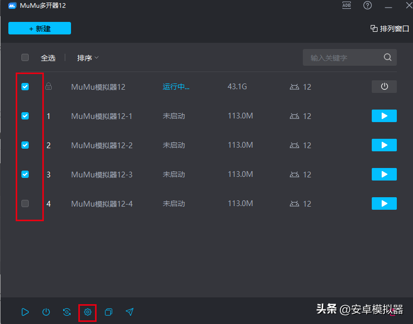Start MuMu模拟器12-1 with its play button
The image size is (413, 324).
[384, 116]
